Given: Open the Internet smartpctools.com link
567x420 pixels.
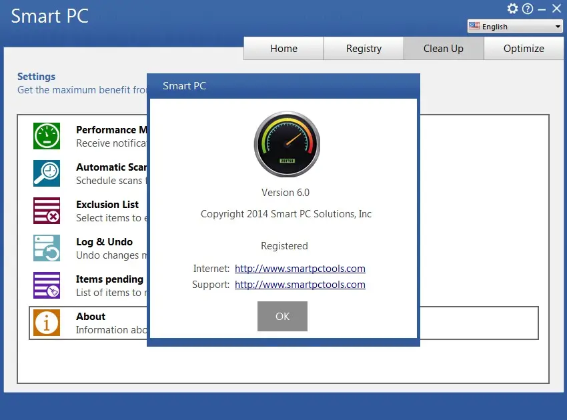Looking at the screenshot, I should [300, 269].
